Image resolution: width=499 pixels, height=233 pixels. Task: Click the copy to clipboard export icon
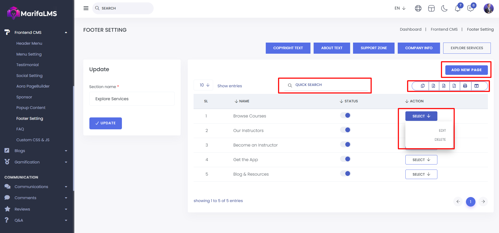coord(423,86)
